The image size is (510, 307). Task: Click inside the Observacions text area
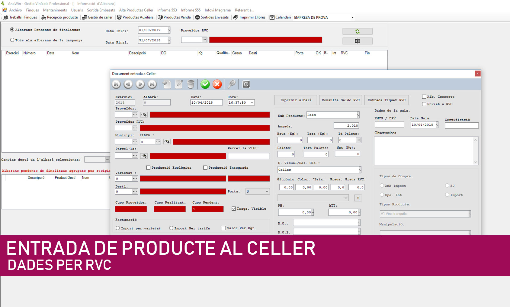(424, 151)
